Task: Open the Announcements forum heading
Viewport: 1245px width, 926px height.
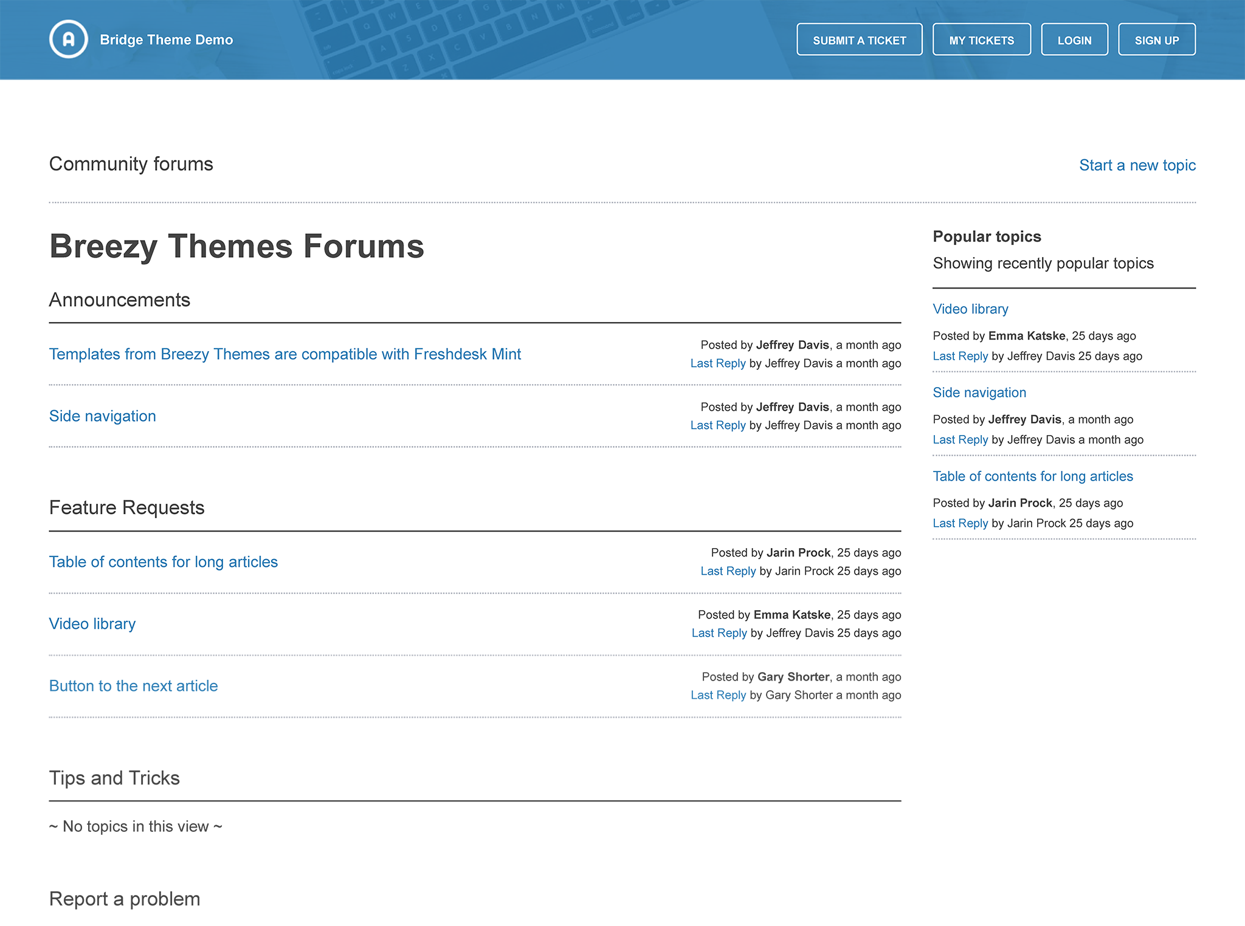Action: coord(119,300)
